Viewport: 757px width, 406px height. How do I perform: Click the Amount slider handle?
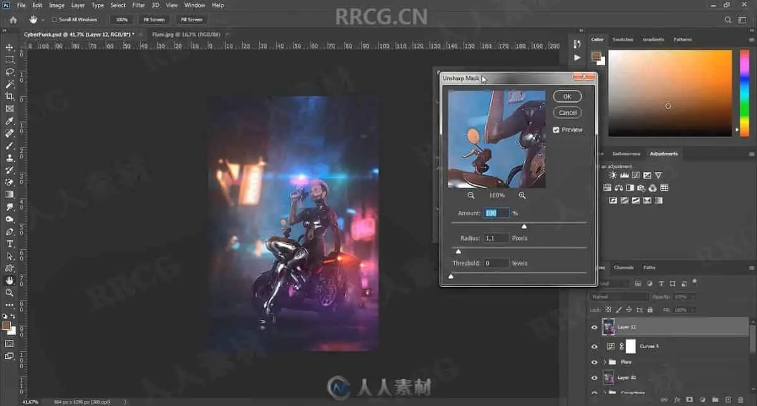tap(524, 226)
